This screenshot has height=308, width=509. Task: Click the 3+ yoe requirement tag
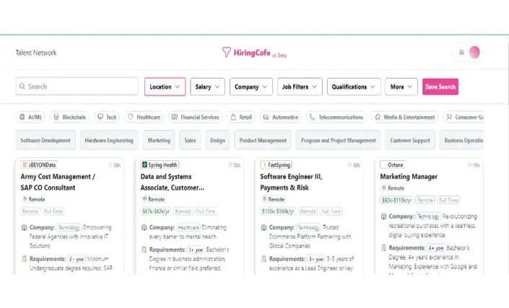pos(316,259)
